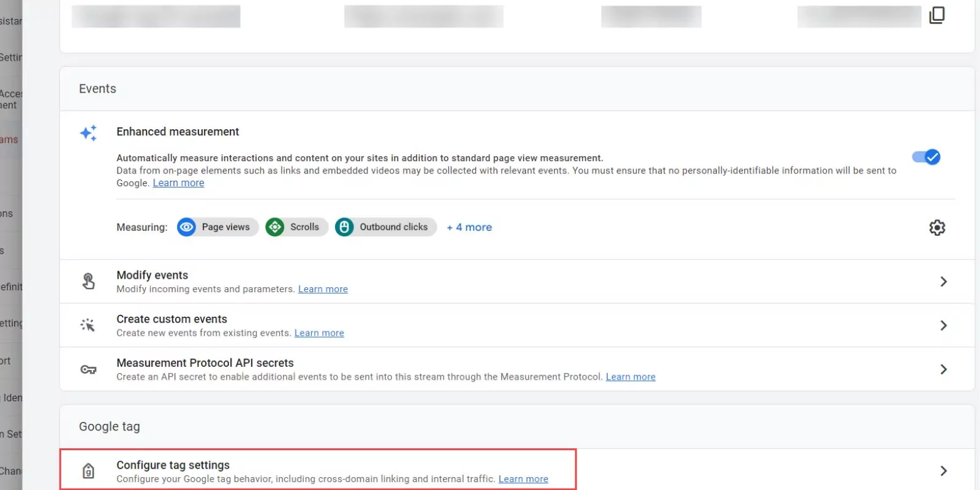This screenshot has width=980, height=490.
Task: Expand the Create custom events chevron
Action: pyautogui.click(x=943, y=326)
